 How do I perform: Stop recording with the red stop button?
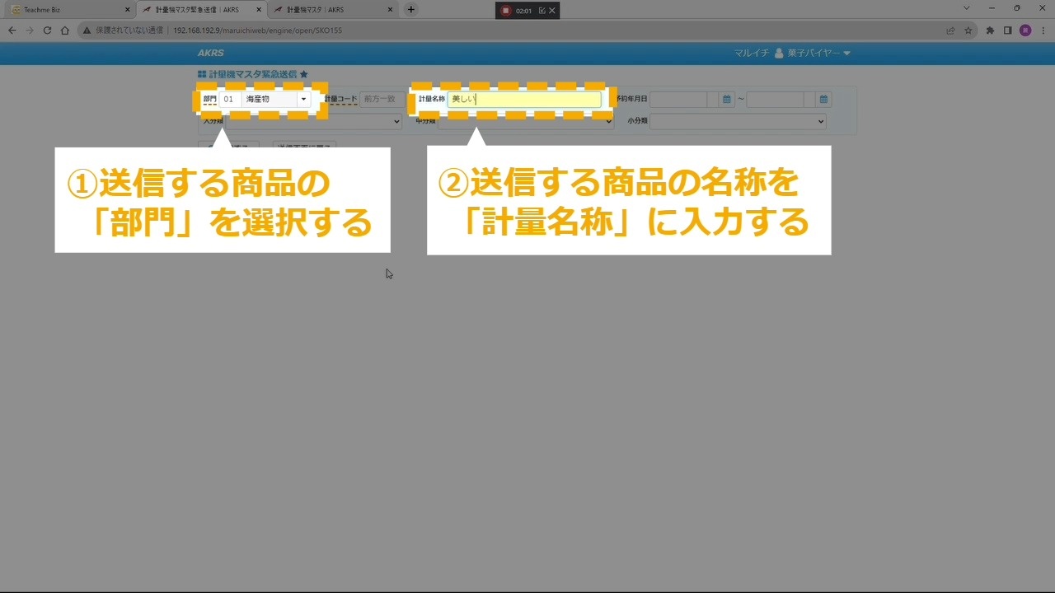[506, 11]
